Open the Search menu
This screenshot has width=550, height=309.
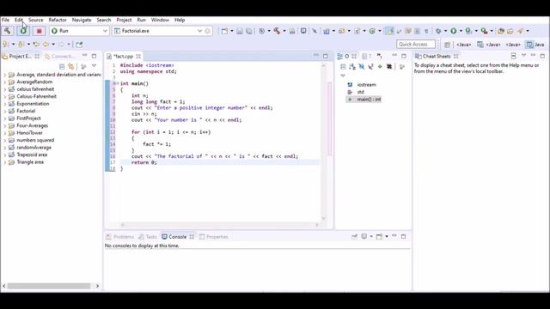(104, 20)
